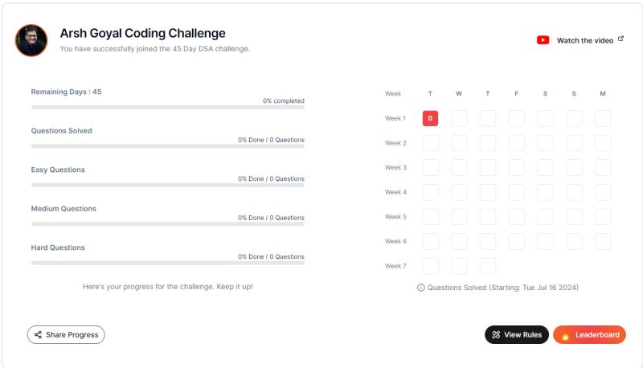The width and height of the screenshot is (643, 368).
Task: Click the YouTube play icon
Action: click(543, 40)
